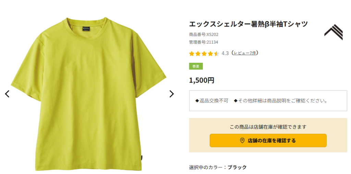Click the 商品番号:XS202 text

coord(204,34)
